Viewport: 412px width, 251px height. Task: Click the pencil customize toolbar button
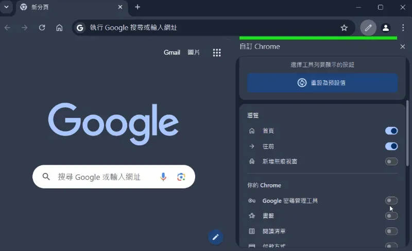coord(368,28)
